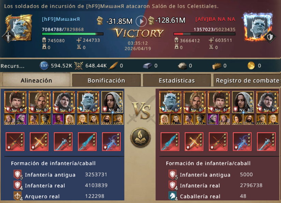Screen dimensions: 281x203
Task: Tap attacker МишанЯ avatar portrait
Action: pyautogui.click(x=19, y=28)
